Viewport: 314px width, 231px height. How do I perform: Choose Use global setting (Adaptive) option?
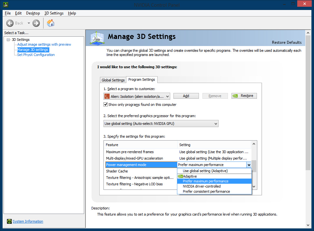click(214, 171)
